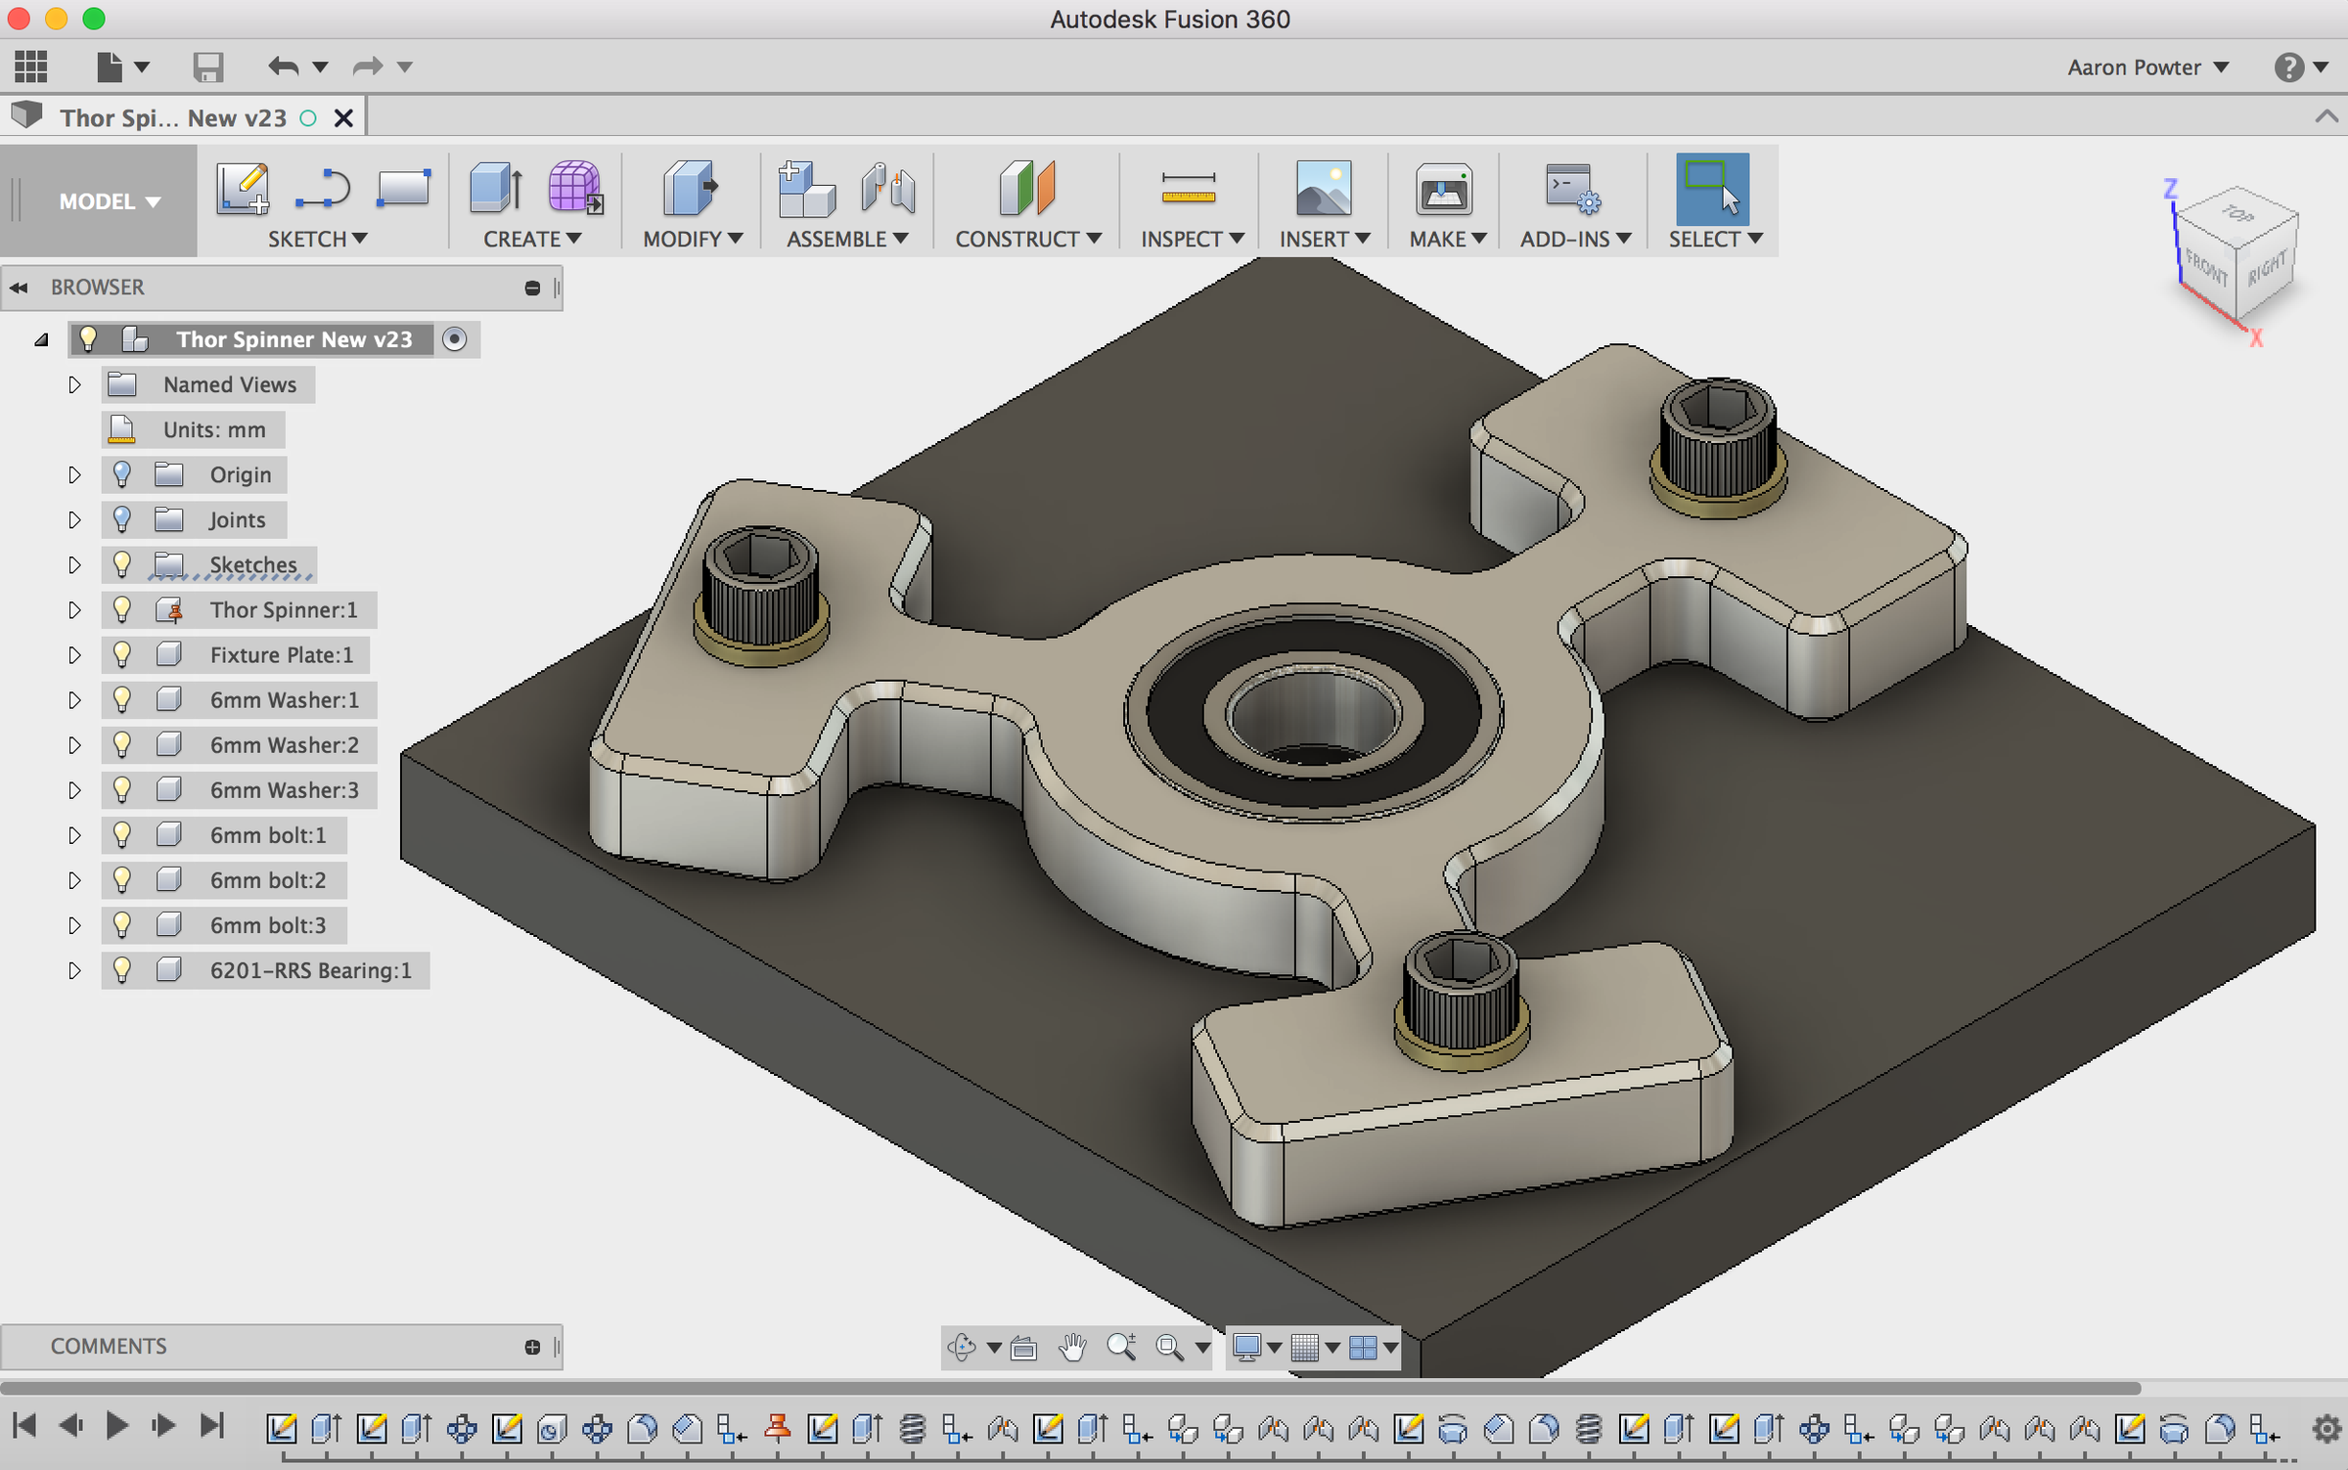The width and height of the screenshot is (2348, 1470).
Task: Select the Extrude tool in Create
Action: coord(496,187)
